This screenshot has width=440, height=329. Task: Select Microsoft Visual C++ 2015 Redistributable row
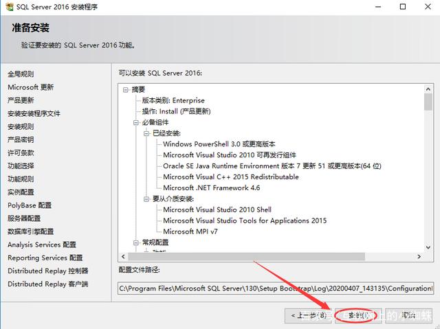tap(231, 177)
